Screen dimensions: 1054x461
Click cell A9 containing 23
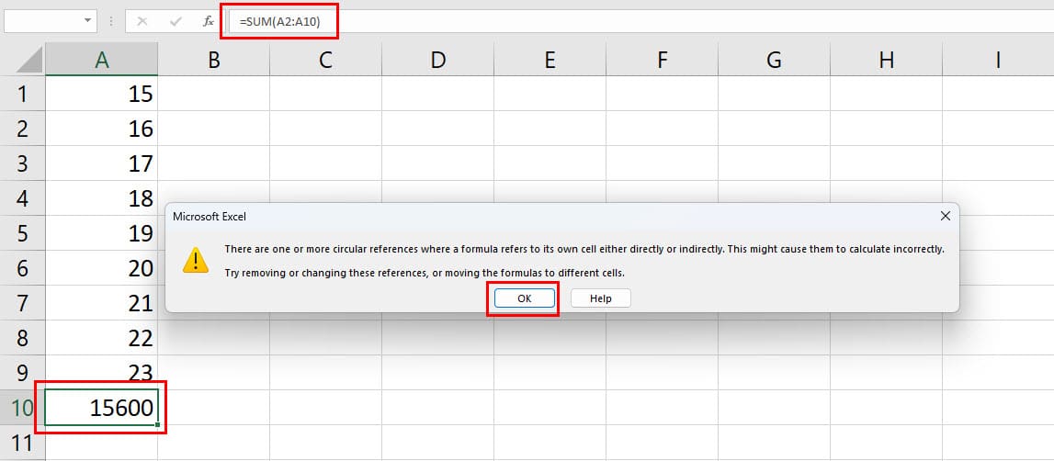101,373
